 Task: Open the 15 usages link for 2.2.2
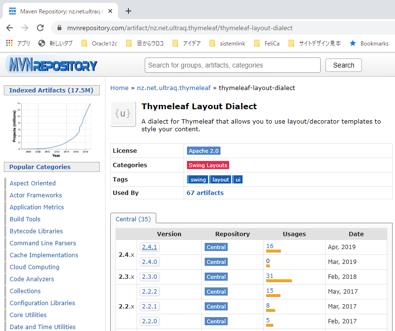(x=270, y=290)
